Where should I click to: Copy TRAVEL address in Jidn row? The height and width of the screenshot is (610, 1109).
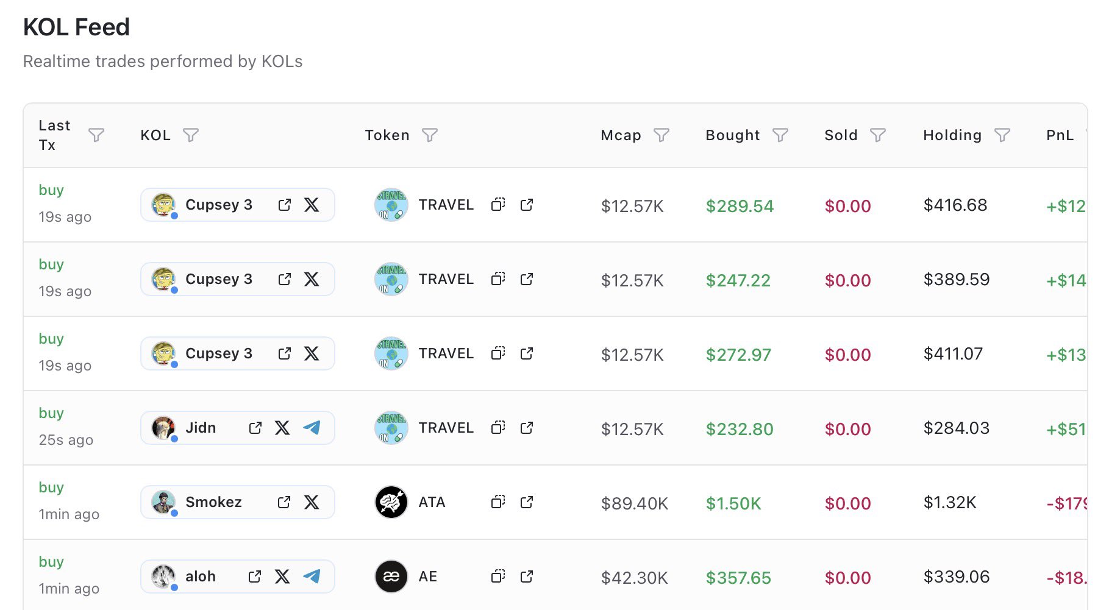498,428
